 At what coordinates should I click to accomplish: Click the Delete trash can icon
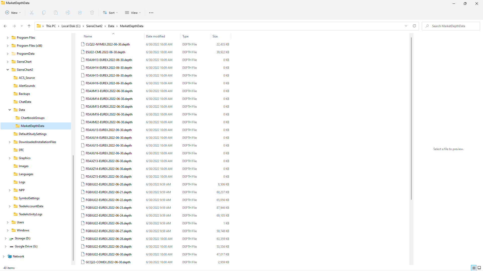pyautogui.click(x=92, y=13)
